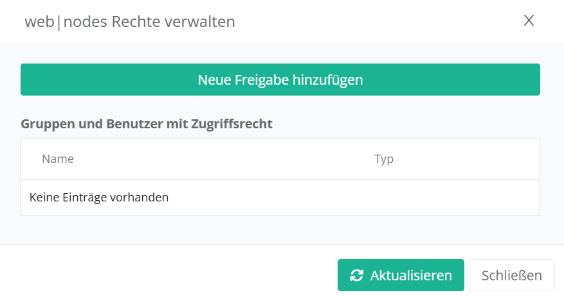Click the word Gruppen in the section heading
The width and height of the screenshot is (564, 297).
click(x=45, y=124)
